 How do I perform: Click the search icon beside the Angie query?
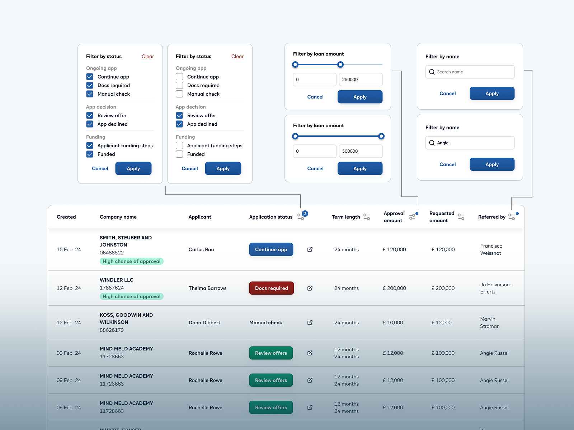pyautogui.click(x=432, y=143)
